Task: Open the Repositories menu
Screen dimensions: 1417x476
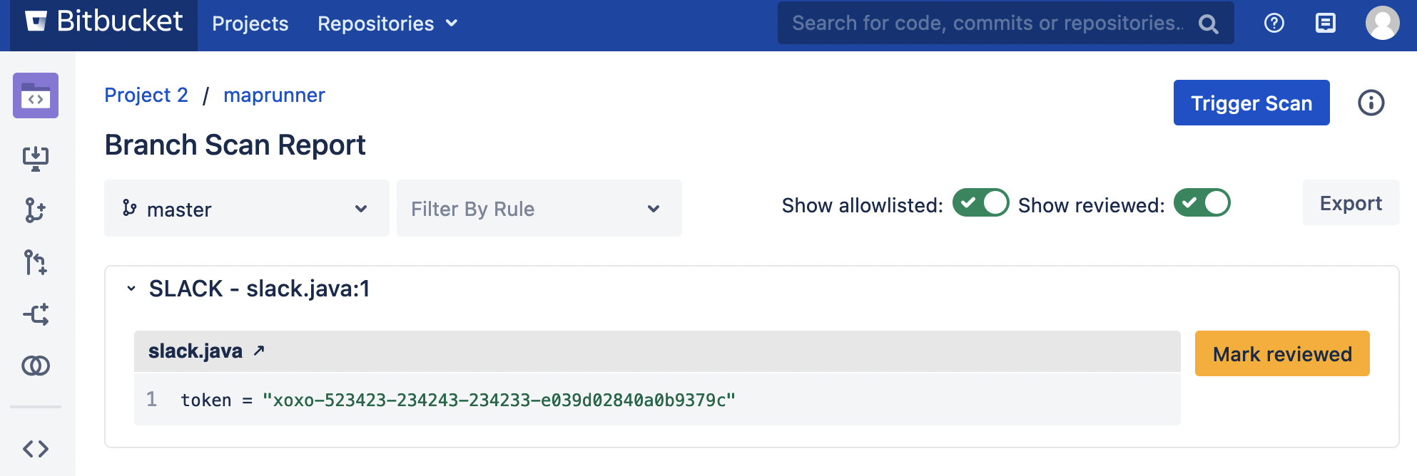Action: (x=387, y=24)
